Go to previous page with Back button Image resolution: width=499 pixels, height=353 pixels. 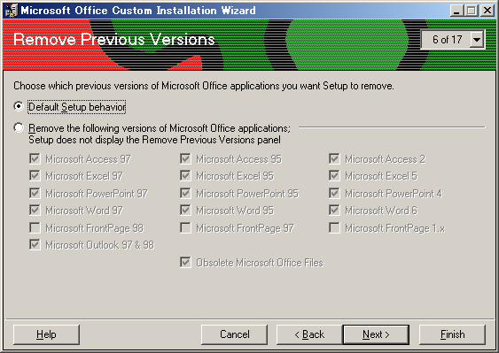pyautogui.click(x=309, y=334)
